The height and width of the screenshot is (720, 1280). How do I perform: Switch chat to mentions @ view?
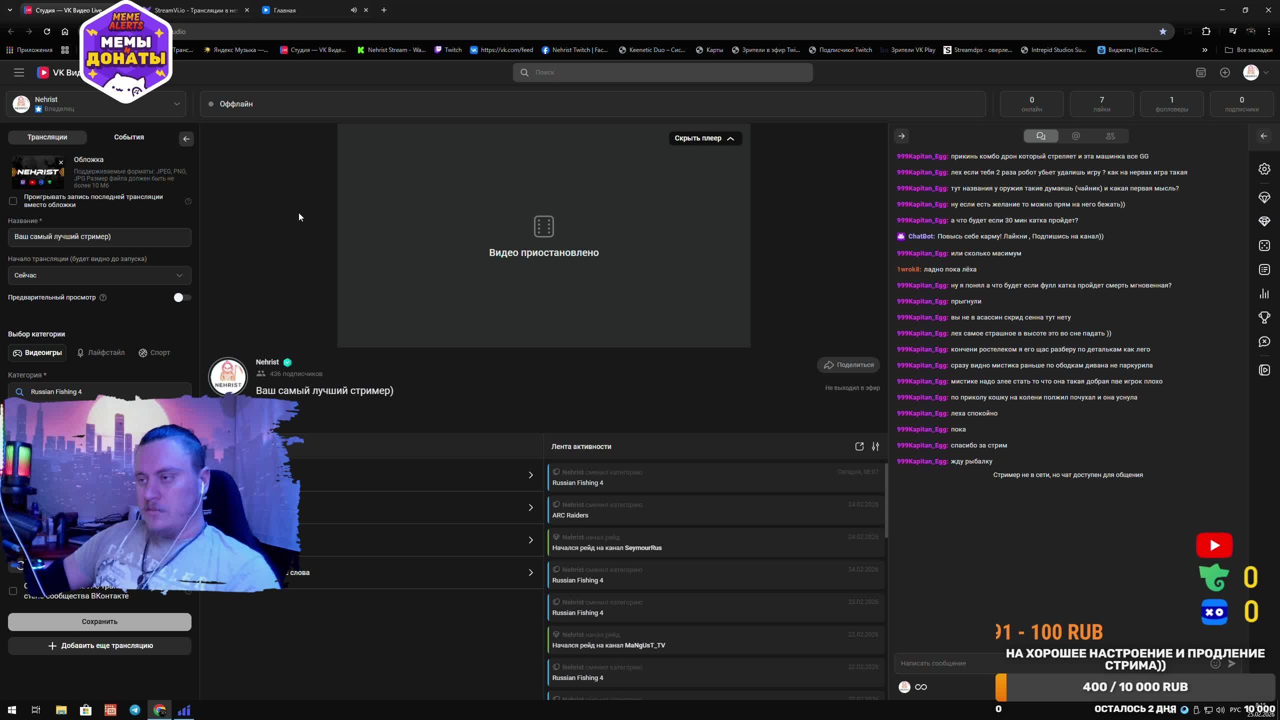1076,136
